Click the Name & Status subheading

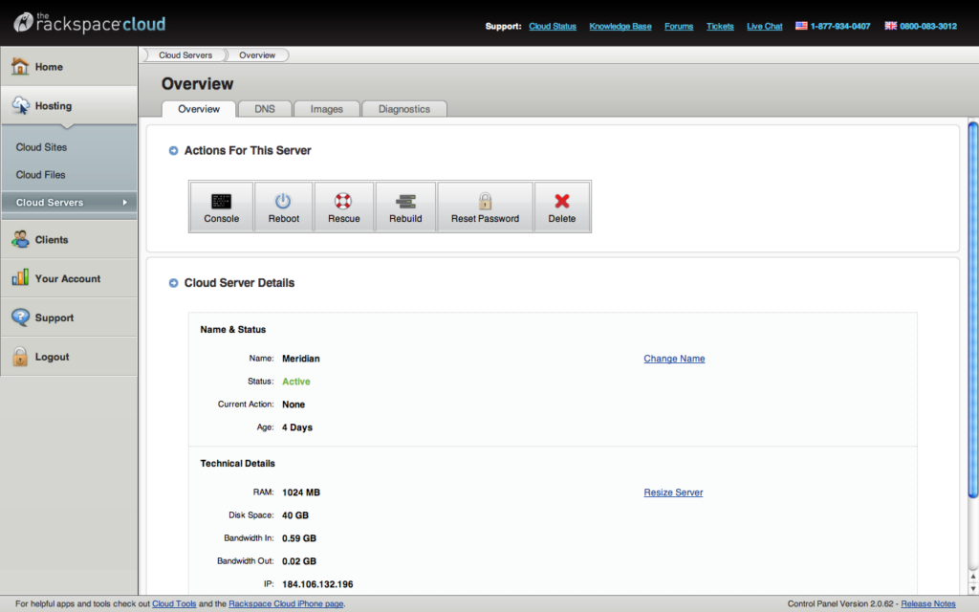(233, 330)
